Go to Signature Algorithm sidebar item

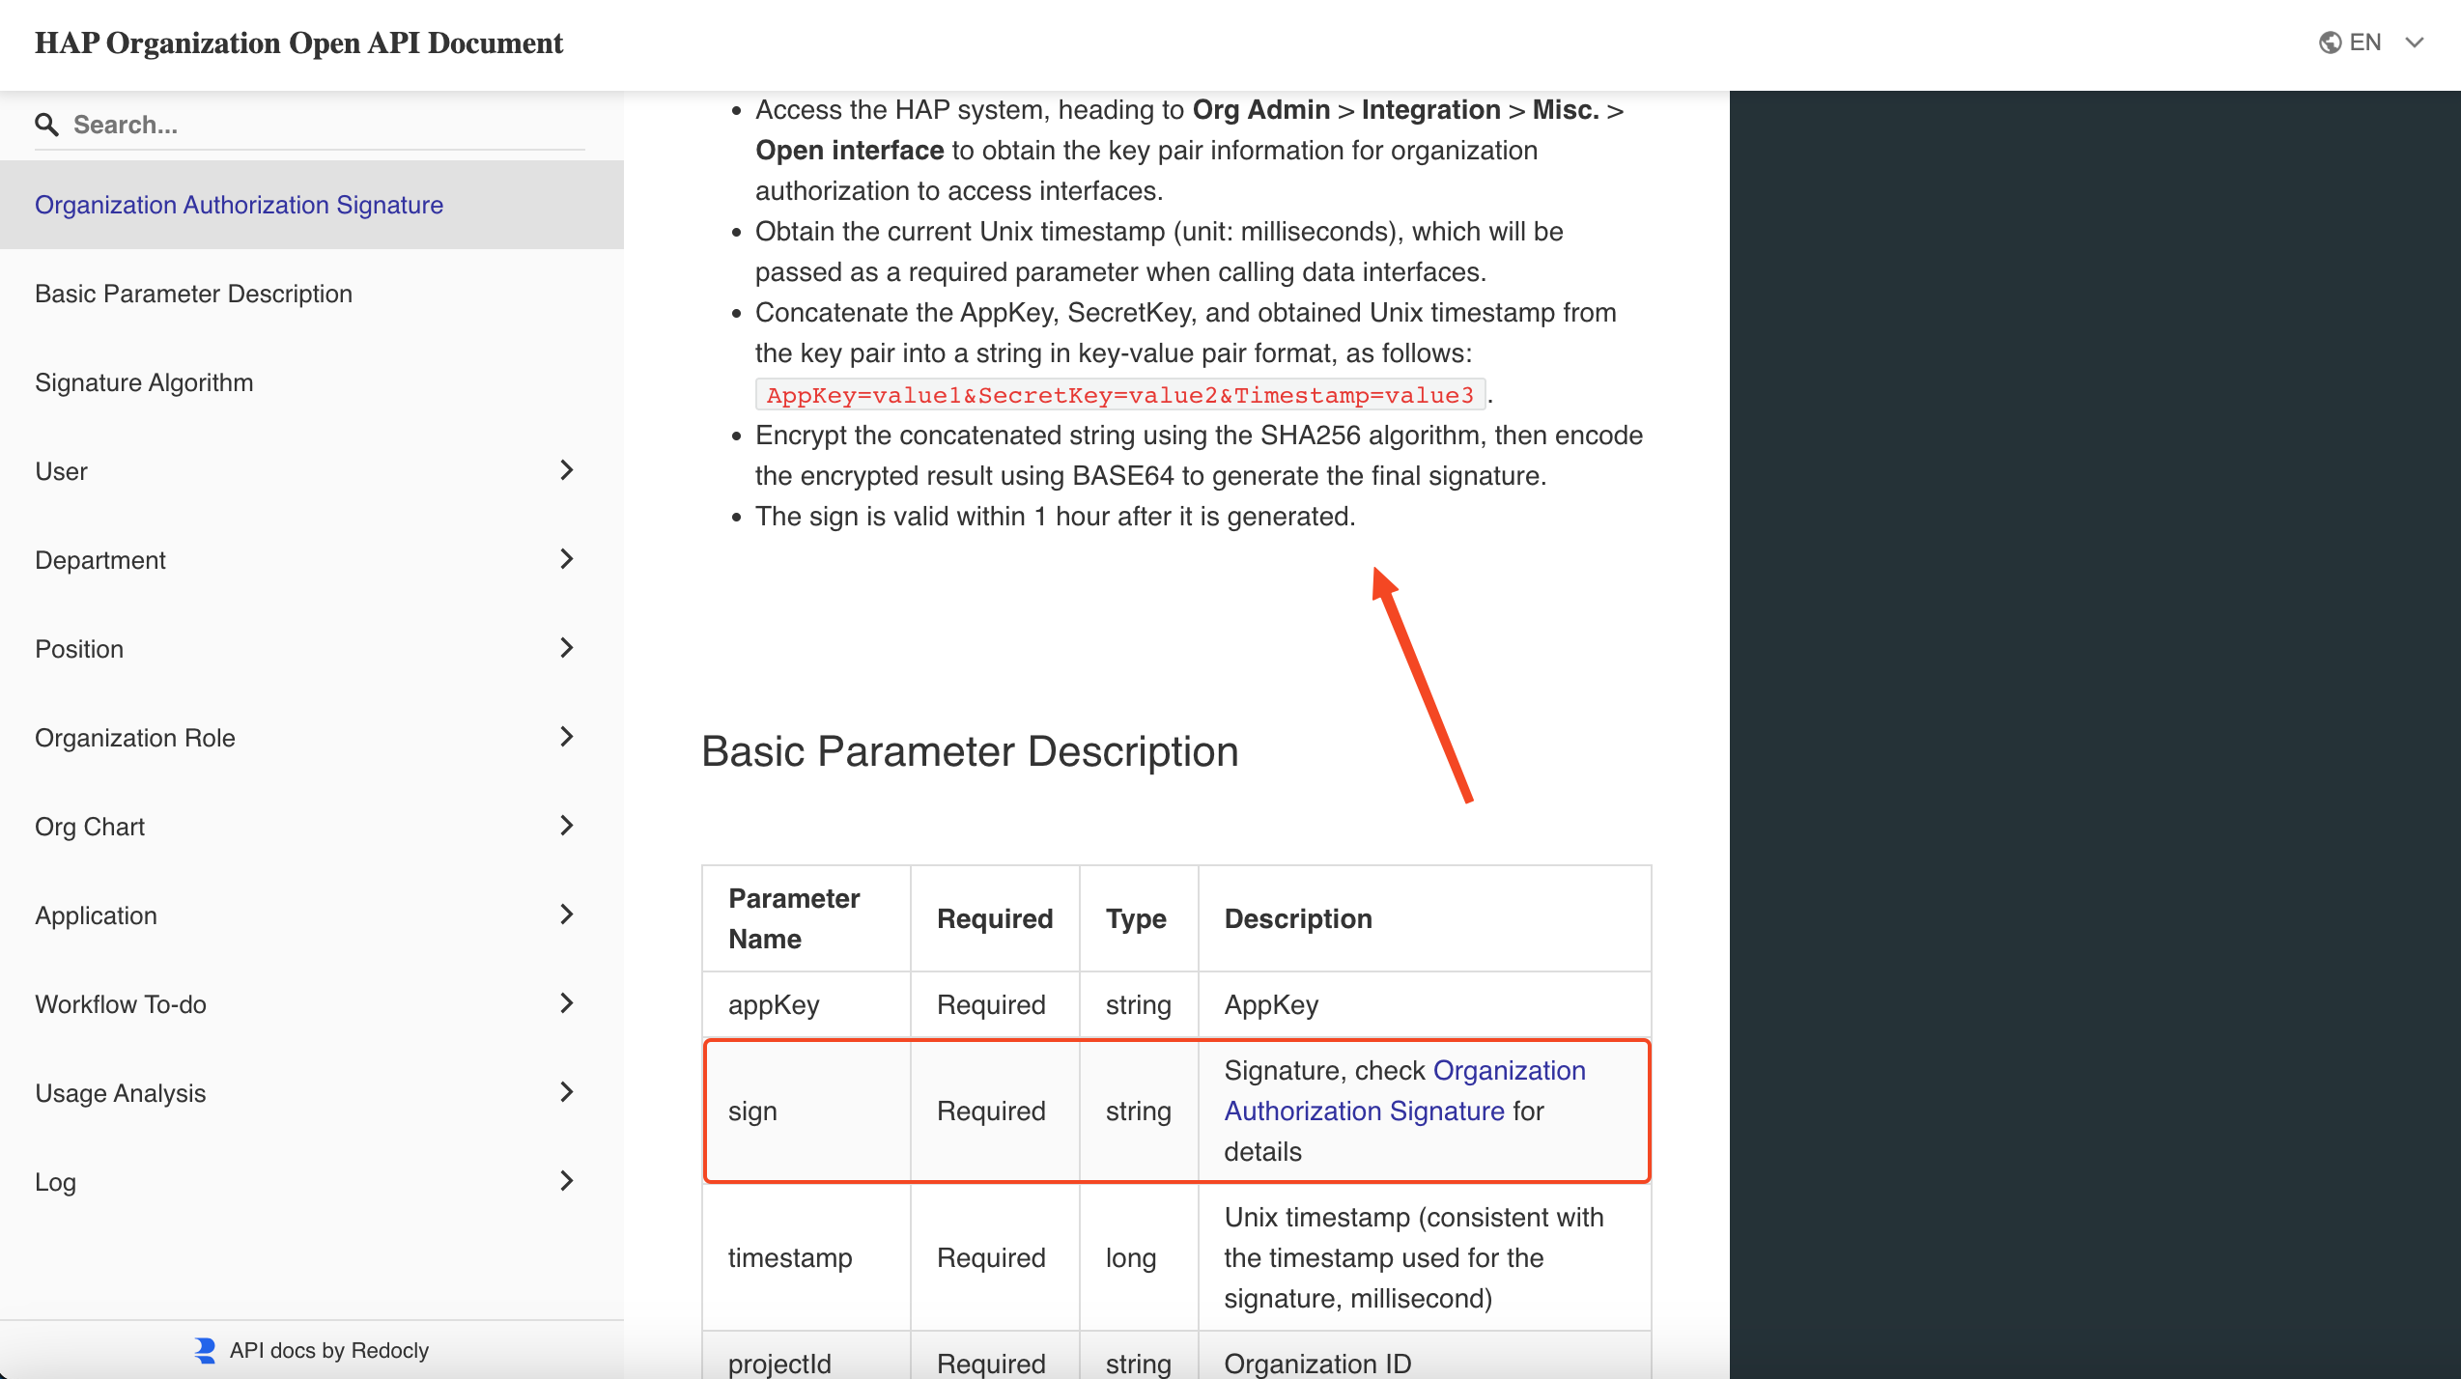coord(144,382)
